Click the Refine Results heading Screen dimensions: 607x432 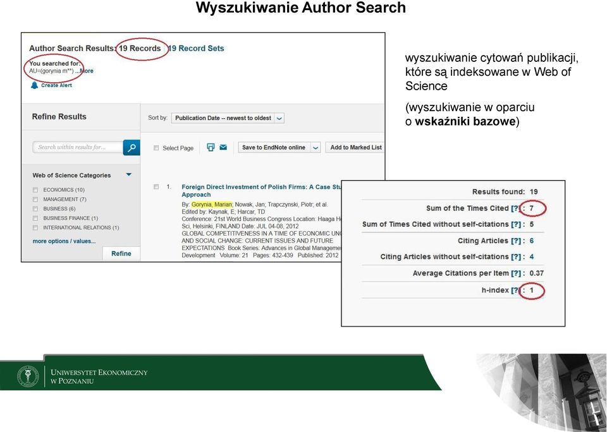pos(59,116)
